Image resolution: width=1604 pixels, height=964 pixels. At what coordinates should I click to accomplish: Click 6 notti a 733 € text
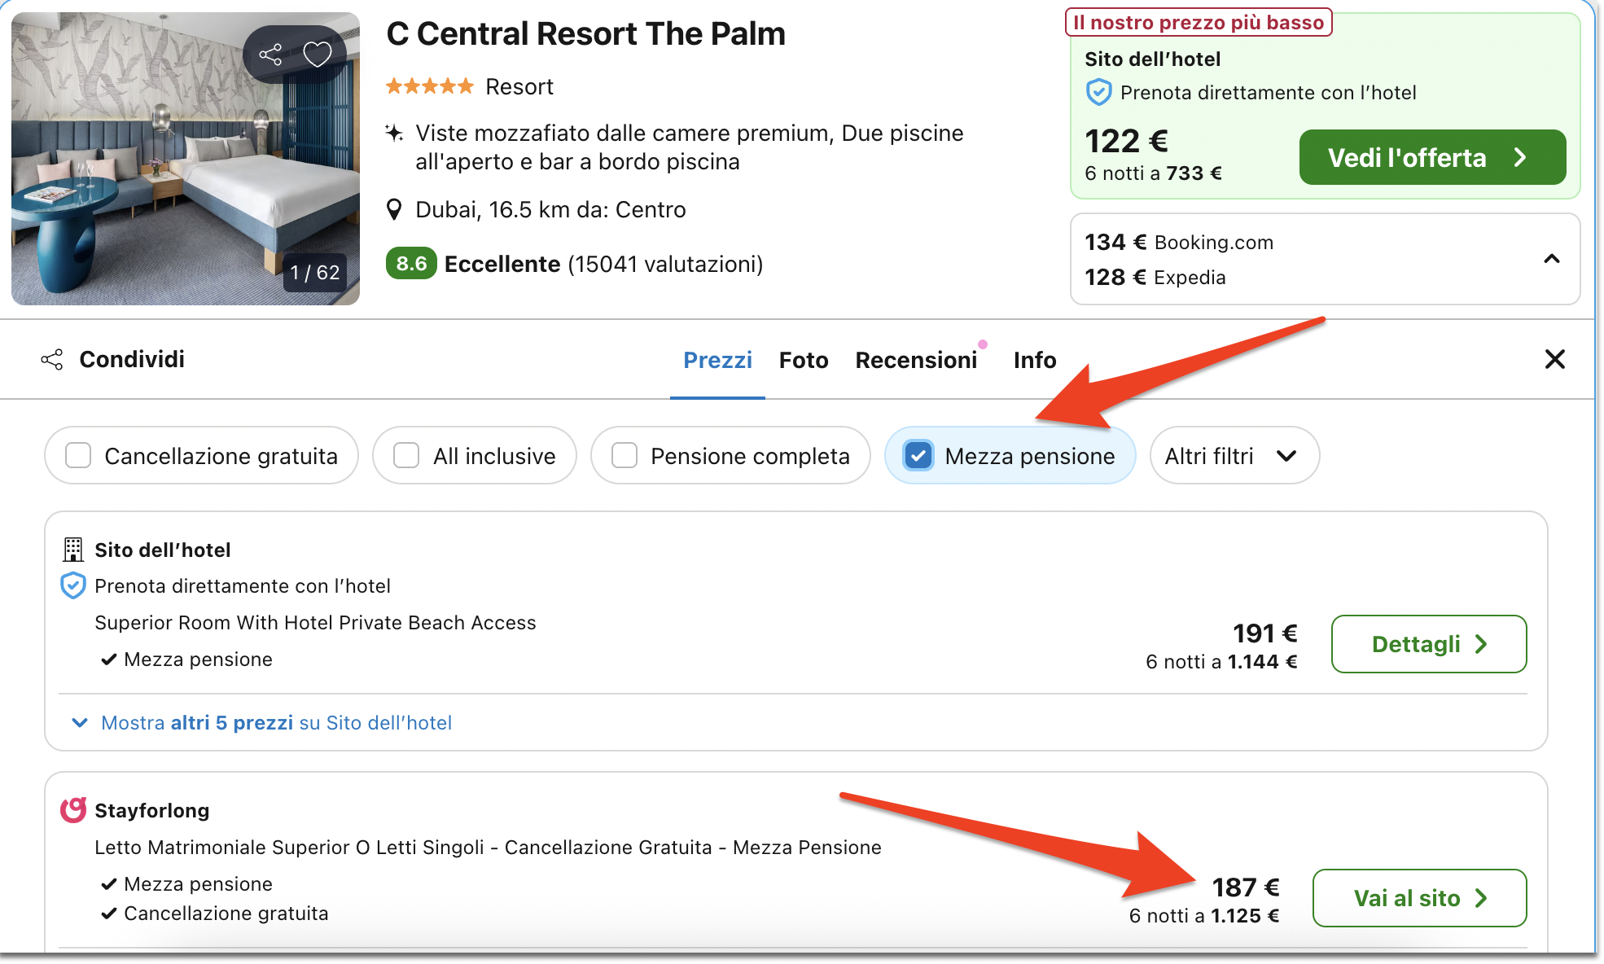coord(1153,173)
